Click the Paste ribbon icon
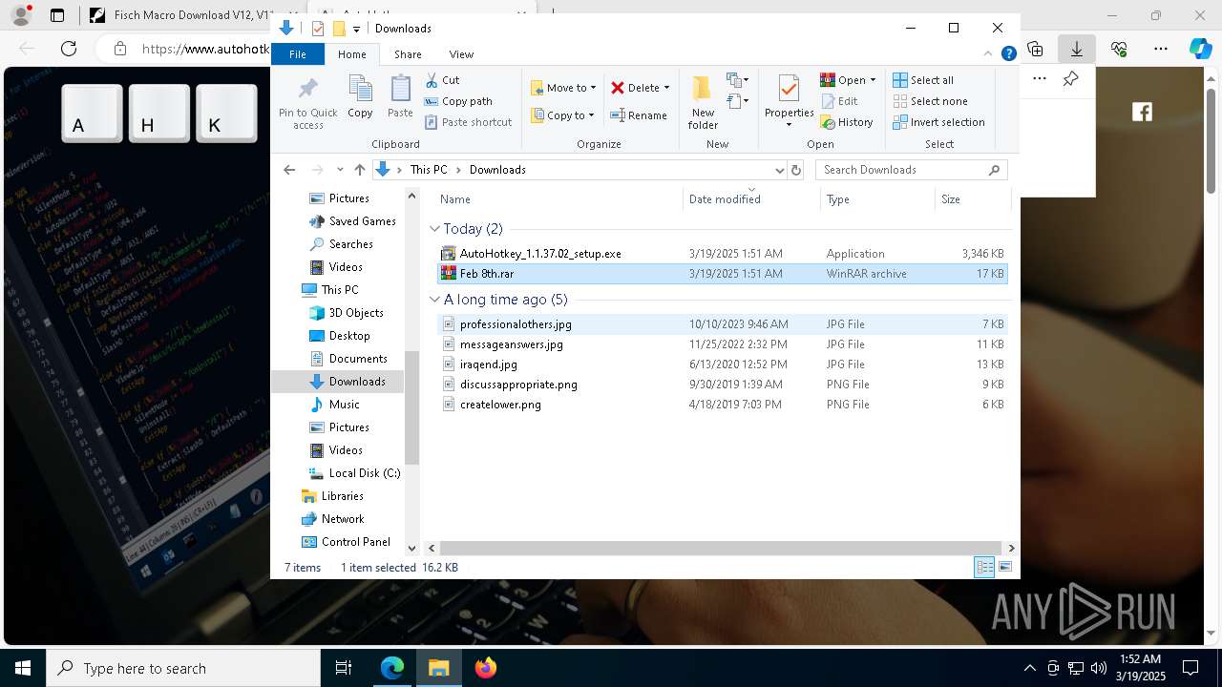Viewport: 1222px width, 687px height. click(x=400, y=97)
